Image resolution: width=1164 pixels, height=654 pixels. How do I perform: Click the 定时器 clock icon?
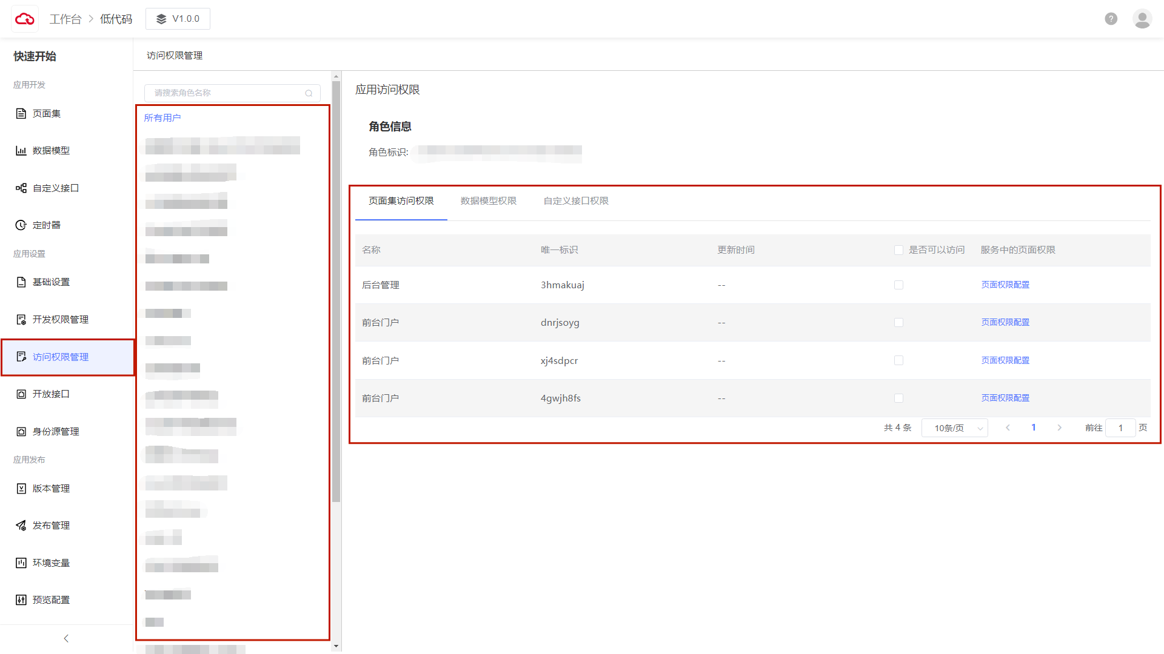coord(21,225)
